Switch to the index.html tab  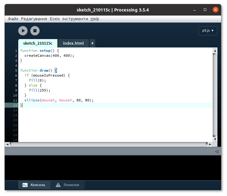point(73,43)
